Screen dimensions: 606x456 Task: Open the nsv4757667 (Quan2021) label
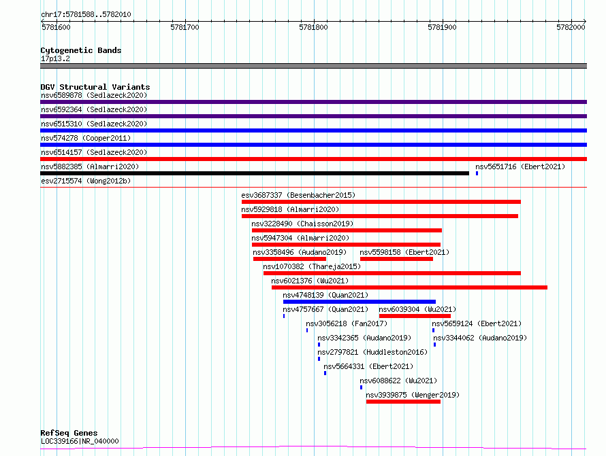(x=325, y=309)
